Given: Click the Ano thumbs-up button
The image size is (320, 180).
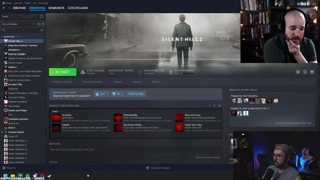Looking at the screenshot, I should (101, 94).
